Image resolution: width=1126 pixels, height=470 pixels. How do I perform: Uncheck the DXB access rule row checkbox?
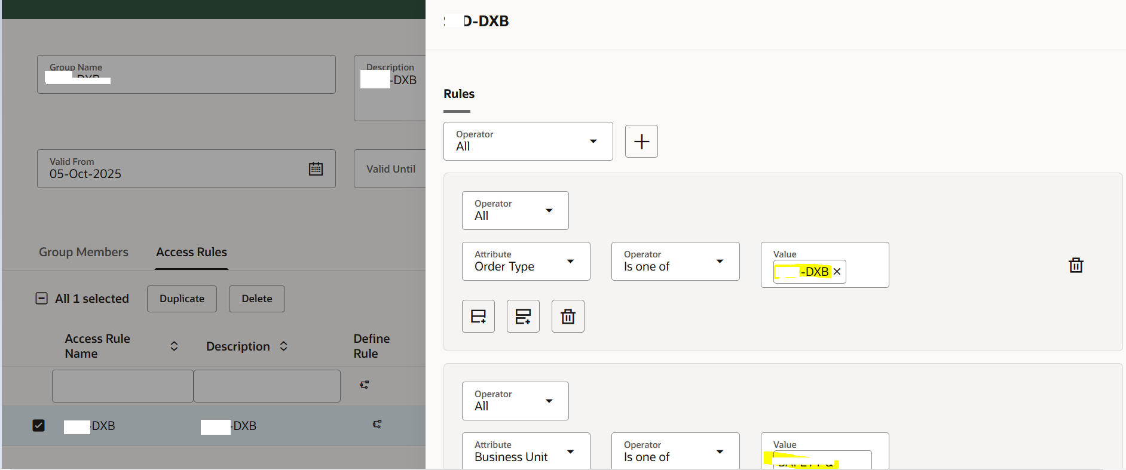[38, 425]
